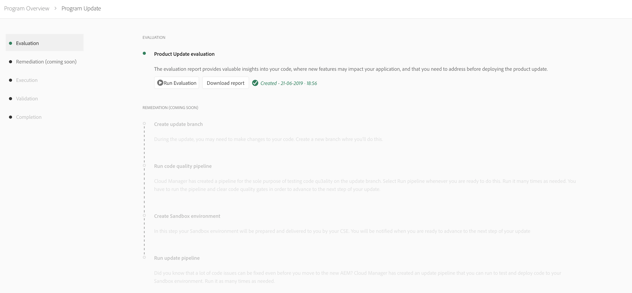Click the Download report button
Viewport: 632px width, 293px height.
click(225, 83)
